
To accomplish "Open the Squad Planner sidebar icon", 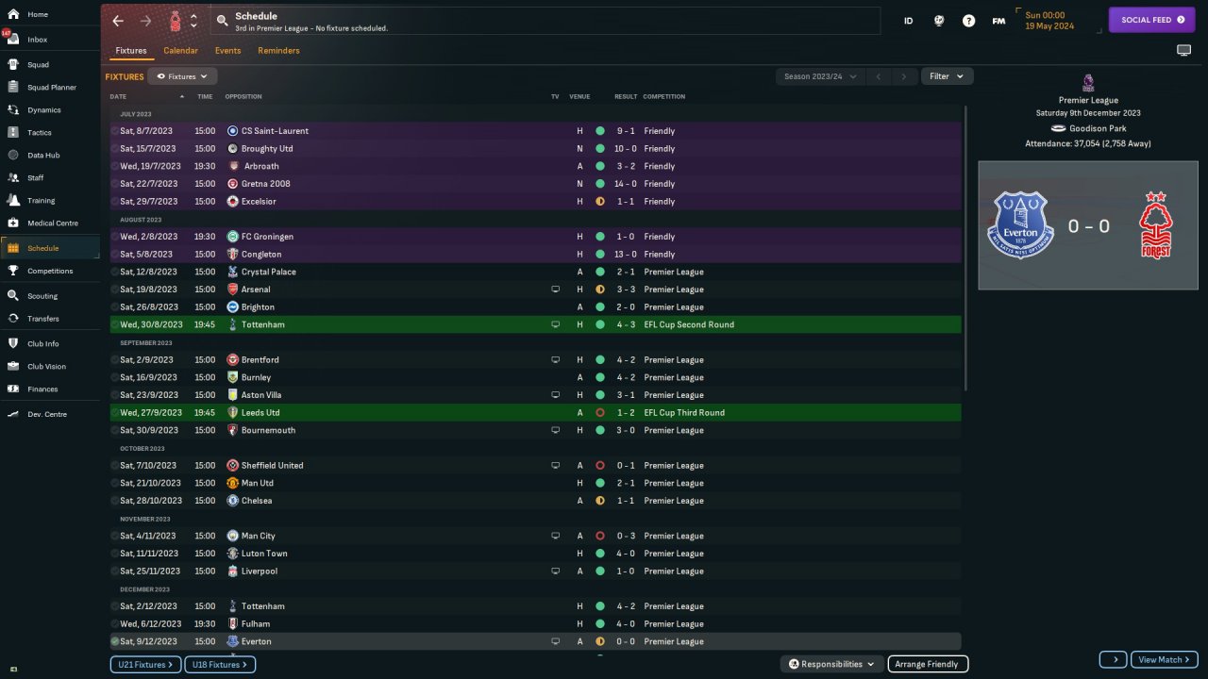I will (13, 88).
